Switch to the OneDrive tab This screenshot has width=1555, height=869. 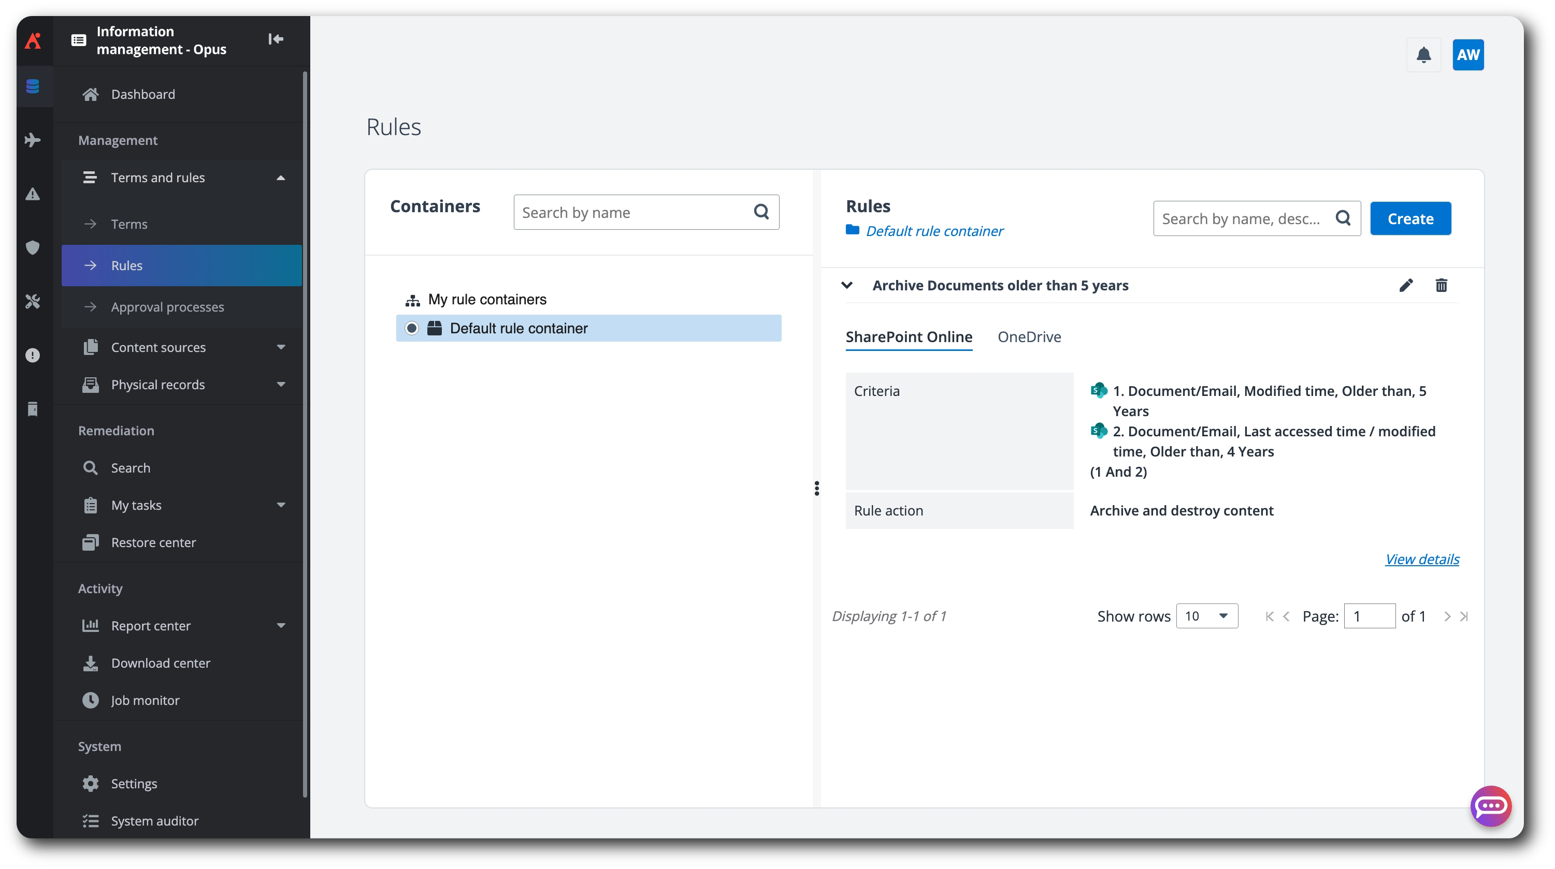[x=1029, y=337]
